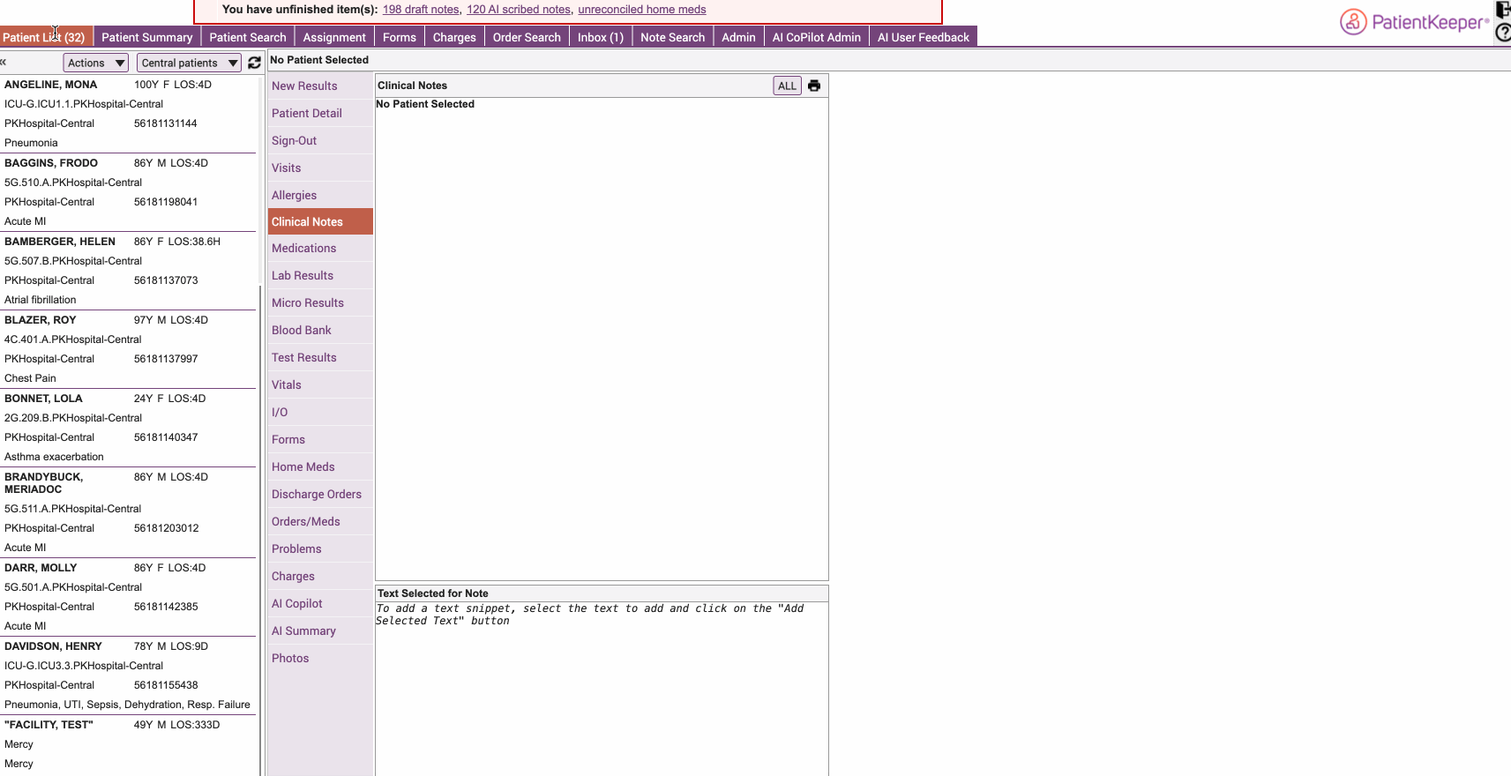Image resolution: width=1511 pixels, height=776 pixels.
Task: Click the unreconciled home meds link
Action: (641, 10)
